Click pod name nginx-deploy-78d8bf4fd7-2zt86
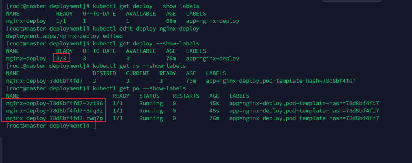 pos(54,104)
